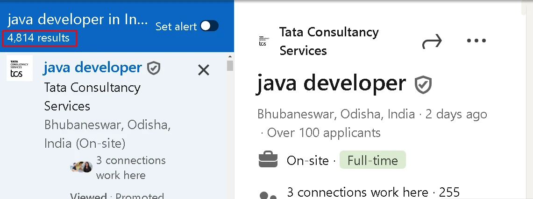Click the On-site label in details
Screen dimensions: 533x199
click(308, 161)
